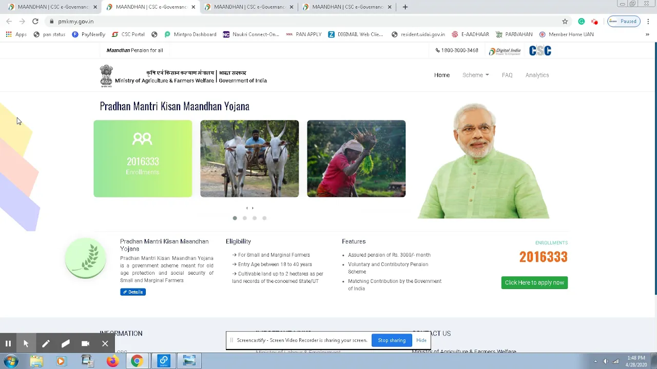Screen dimensions: 657x369
Task: Select the fourth carousel dot indicator
Action: coord(264,218)
